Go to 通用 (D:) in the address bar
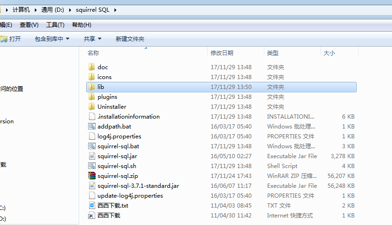 pyautogui.click(x=52, y=10)
